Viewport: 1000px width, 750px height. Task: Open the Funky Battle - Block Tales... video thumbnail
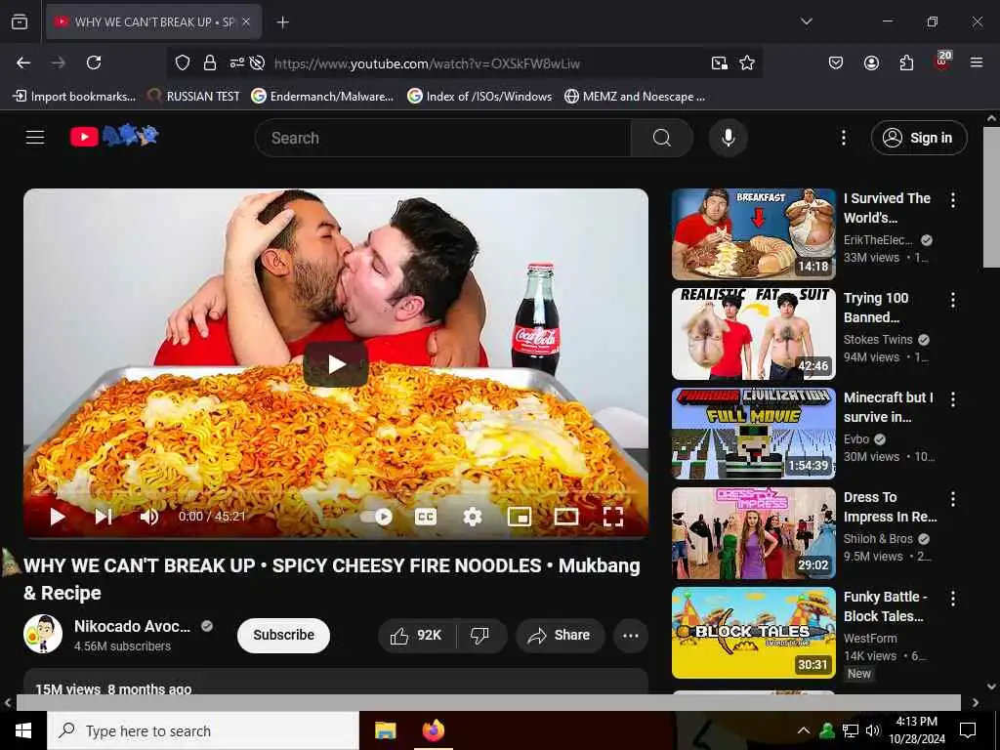753,632
